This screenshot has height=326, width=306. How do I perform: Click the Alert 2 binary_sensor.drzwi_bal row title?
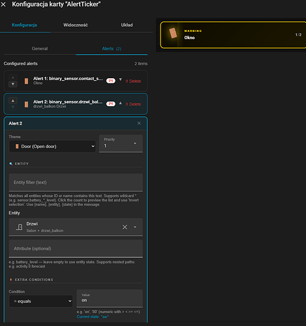68,102
